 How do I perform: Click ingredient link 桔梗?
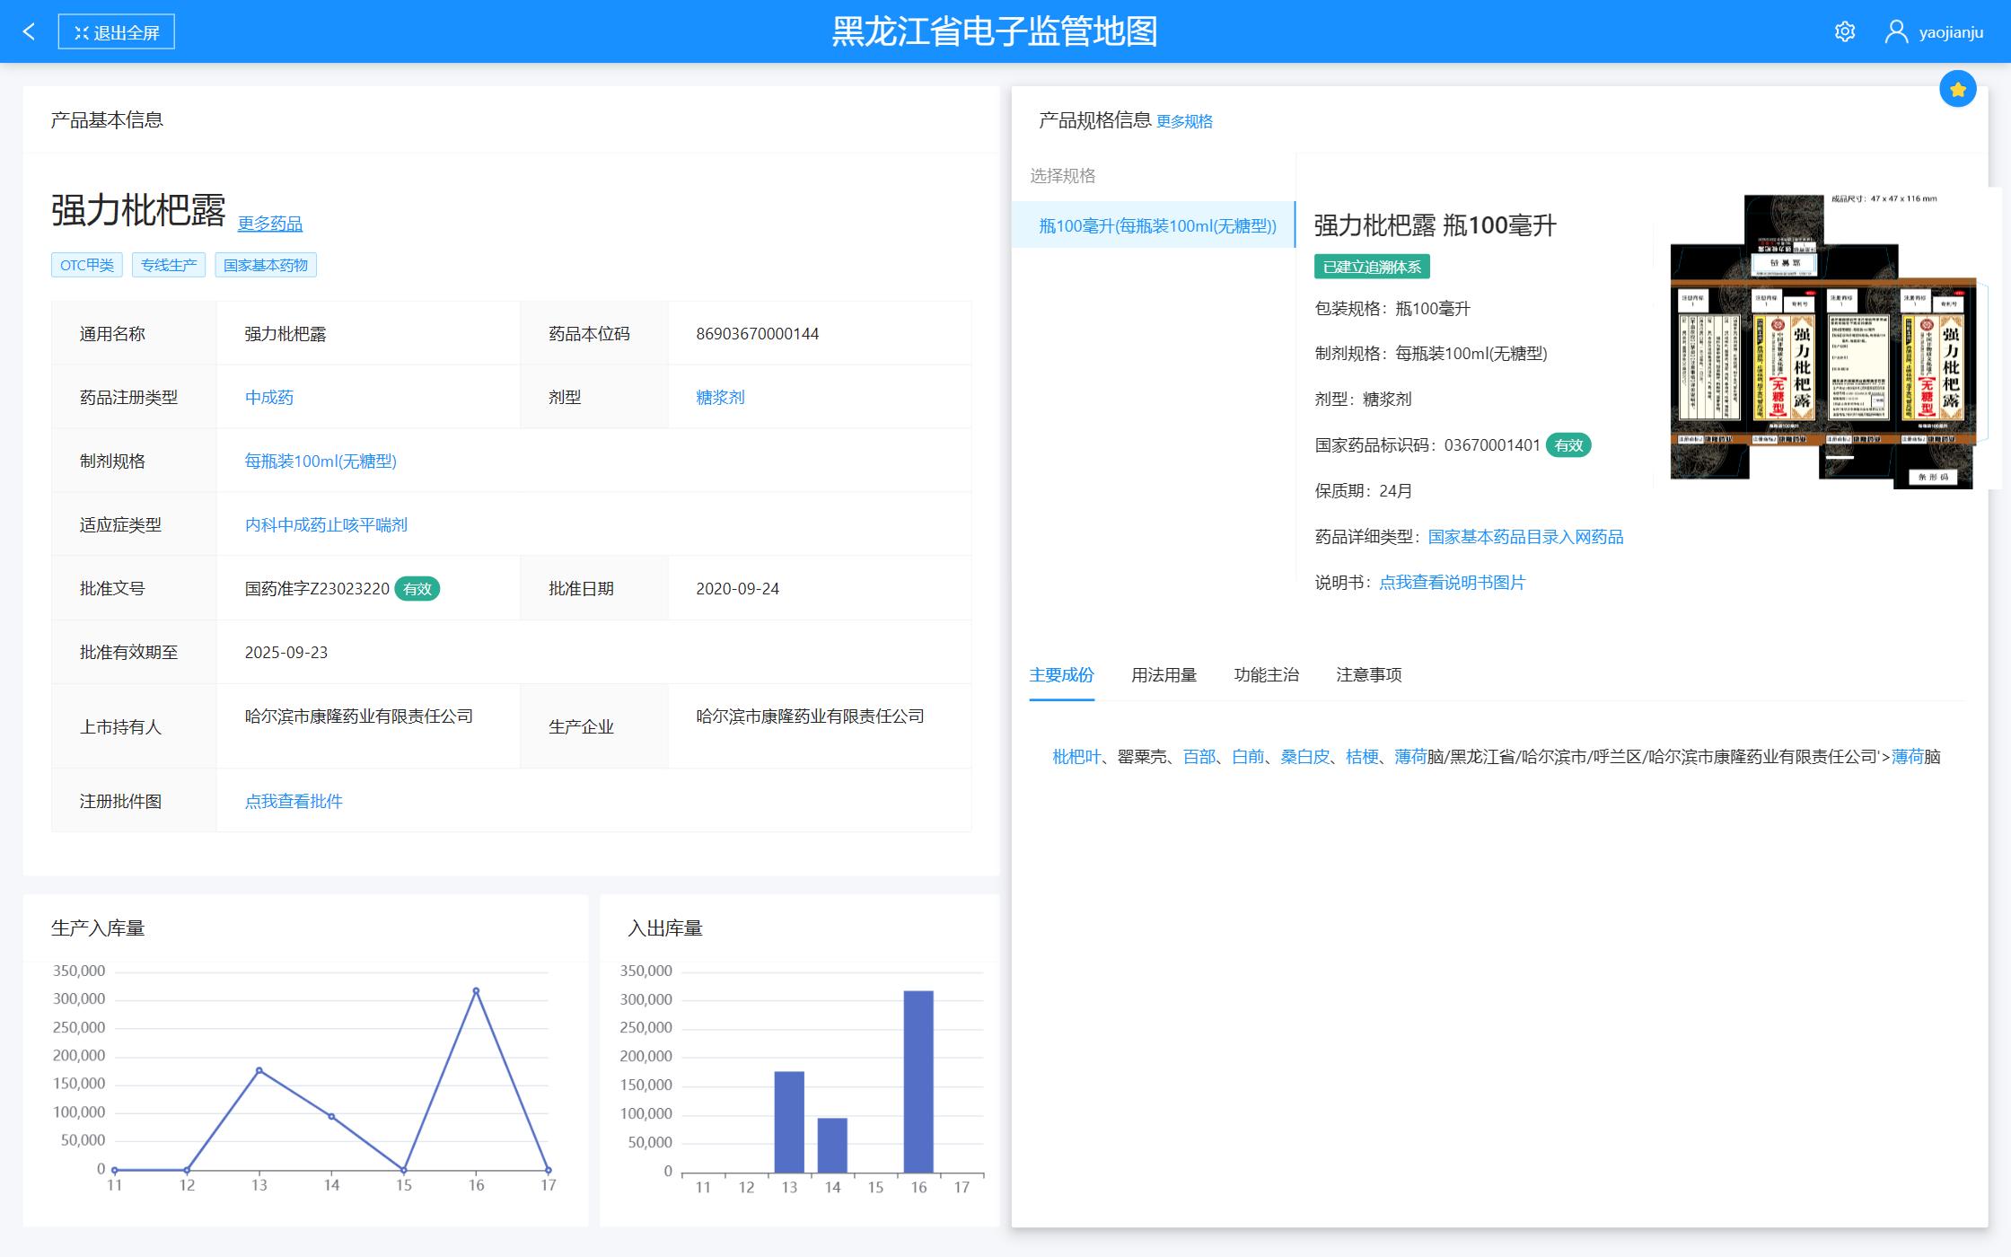[1362, 757]
